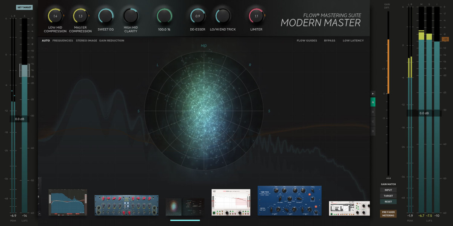Screen dimensions: 453x226
Task: Click the MODERN MASTER preset title
Action: 320,23
